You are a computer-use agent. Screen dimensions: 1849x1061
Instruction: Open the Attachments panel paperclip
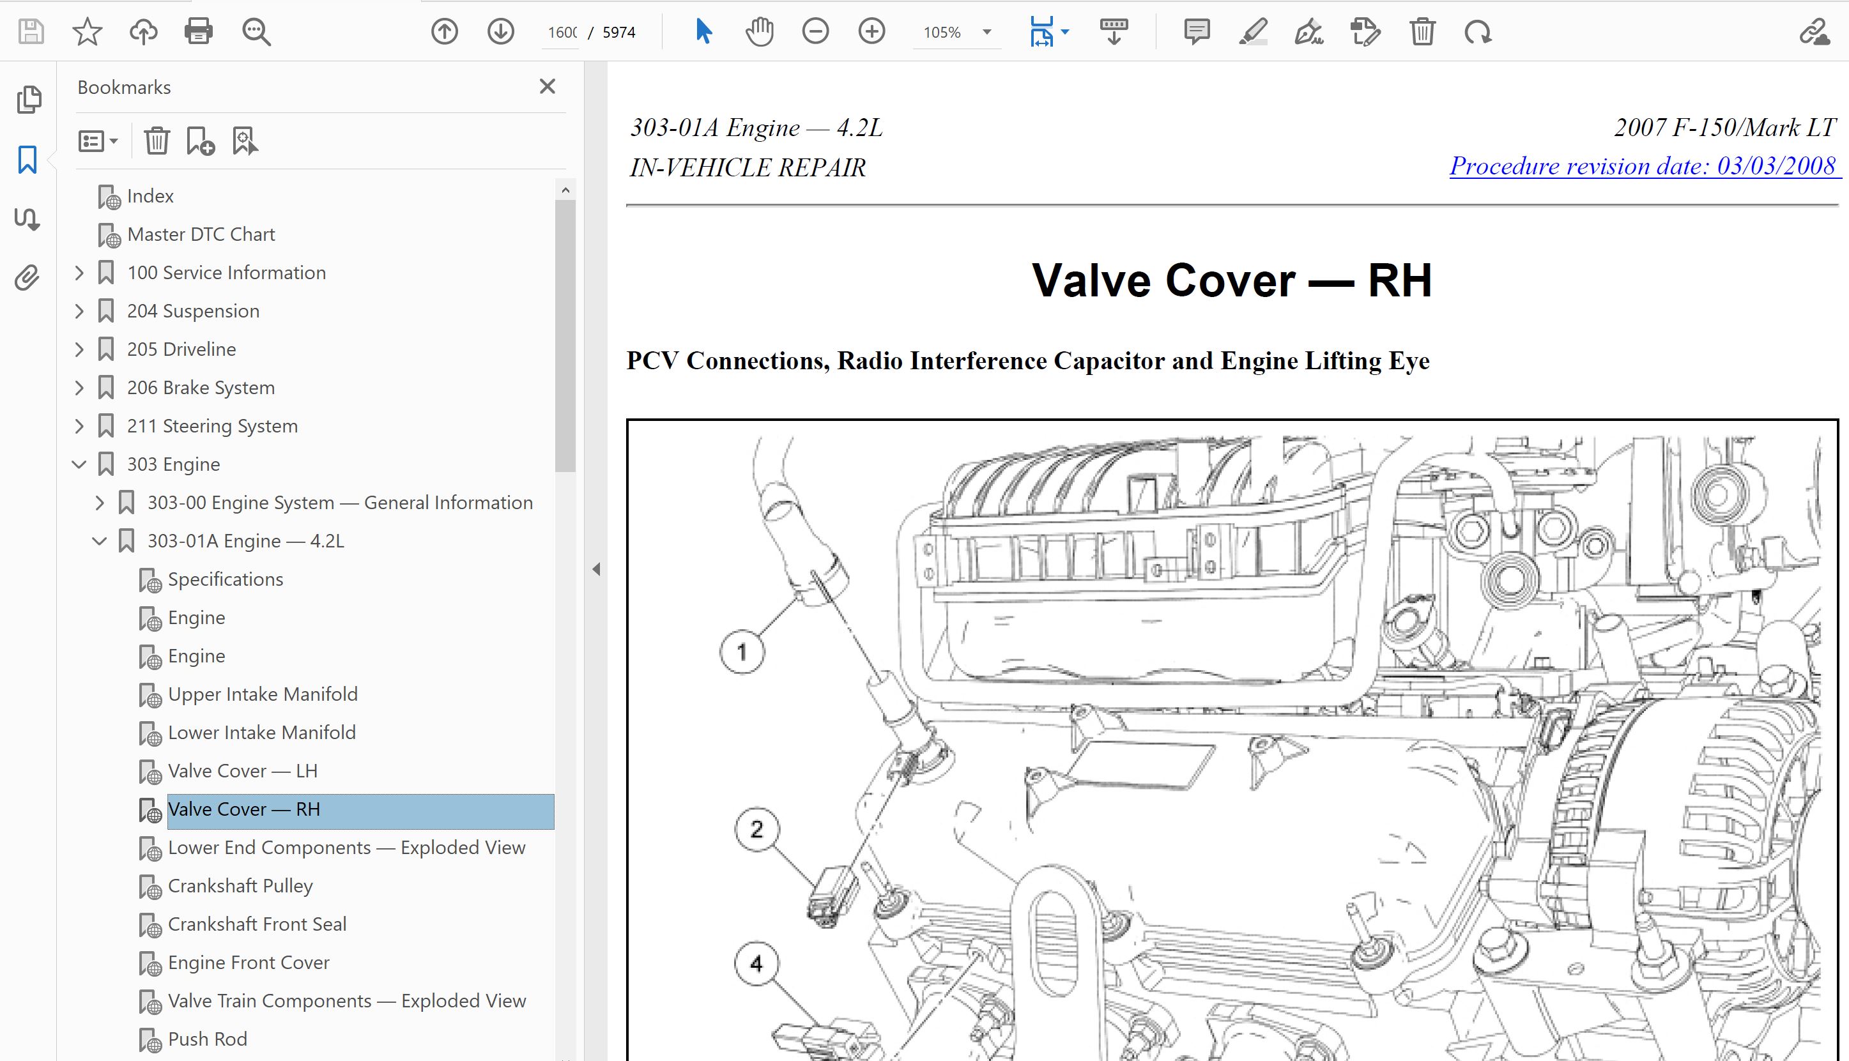tap(27, 278)
